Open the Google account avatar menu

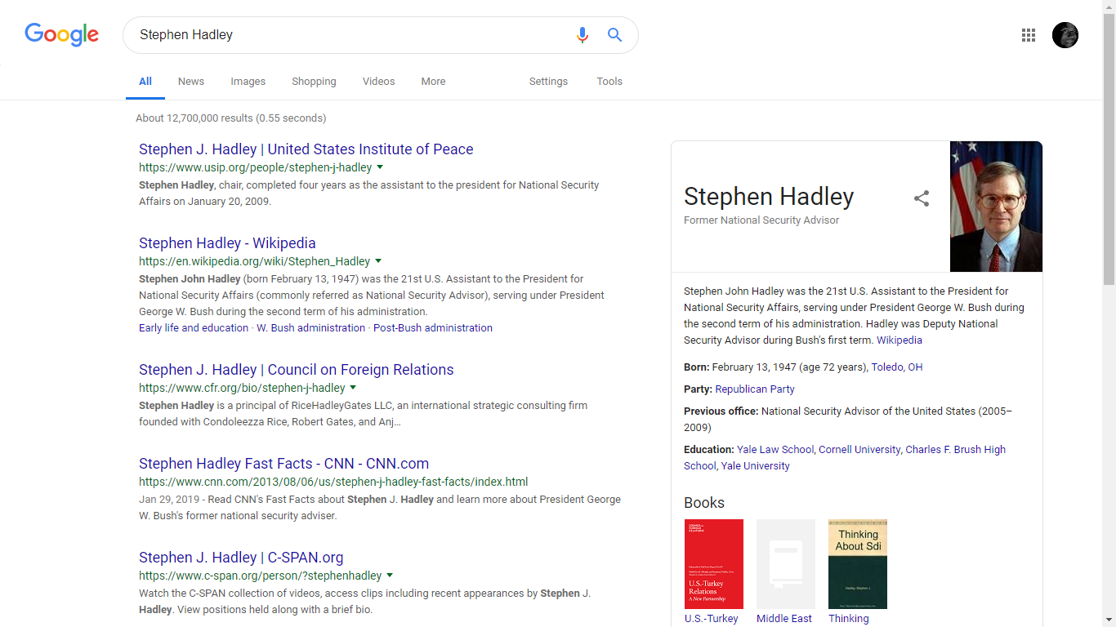point(1065,35)
